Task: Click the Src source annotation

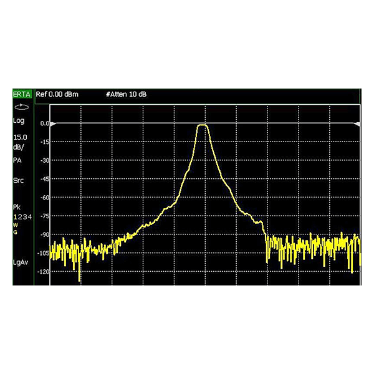Action: (18, 180)
